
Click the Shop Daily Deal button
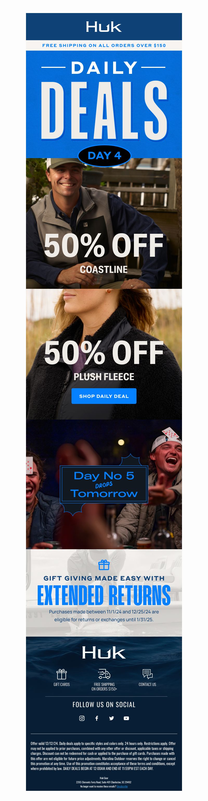104,396
